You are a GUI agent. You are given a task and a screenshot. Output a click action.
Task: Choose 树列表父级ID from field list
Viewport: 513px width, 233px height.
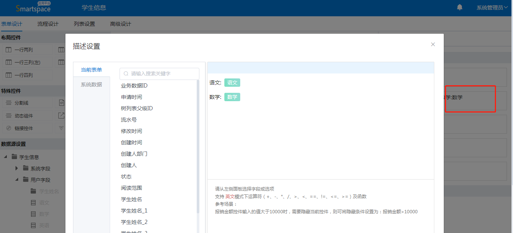pos(137,108)
